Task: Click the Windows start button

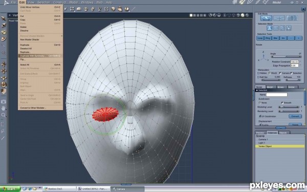Action: point(10,189)
